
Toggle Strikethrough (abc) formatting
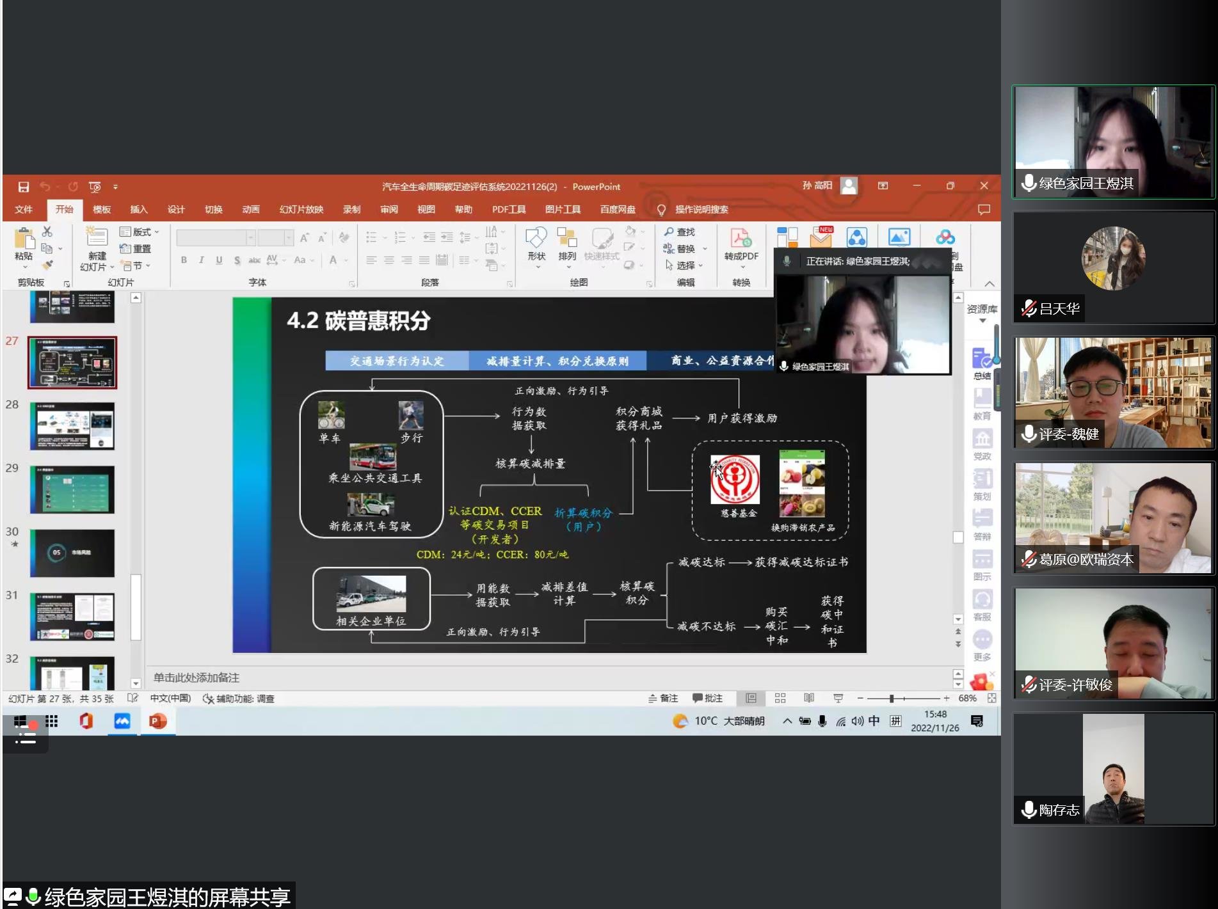[x=255, y=260]
